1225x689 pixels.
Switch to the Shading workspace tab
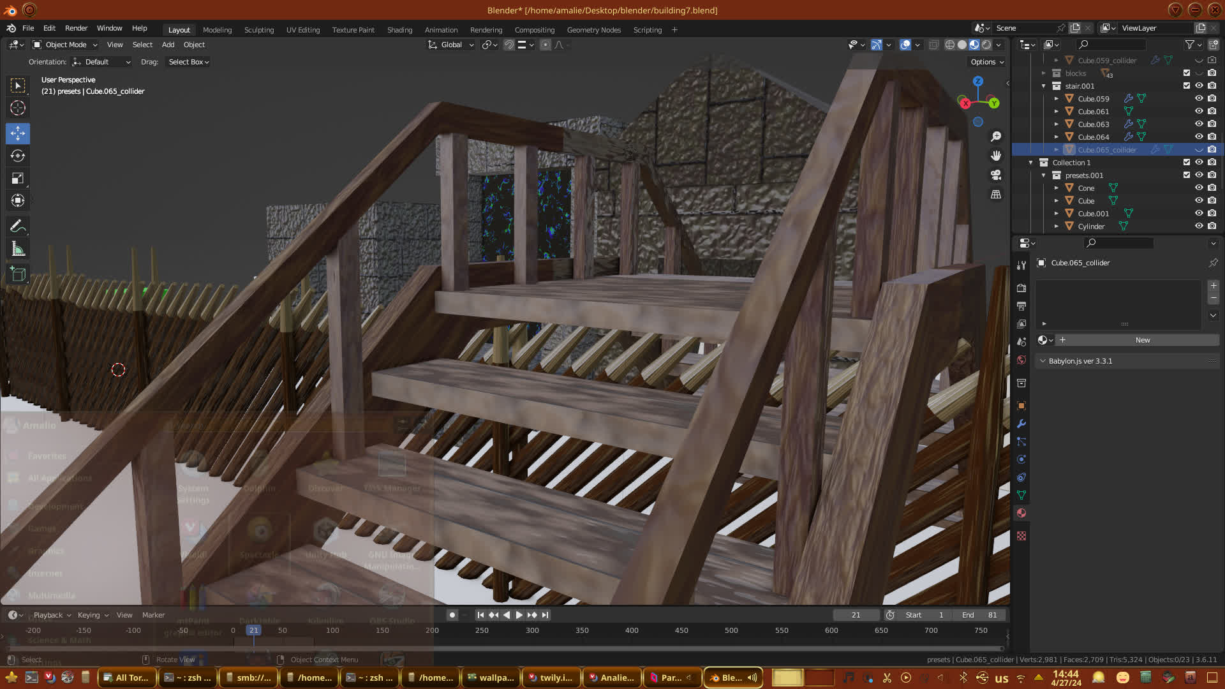pos(399,30)
